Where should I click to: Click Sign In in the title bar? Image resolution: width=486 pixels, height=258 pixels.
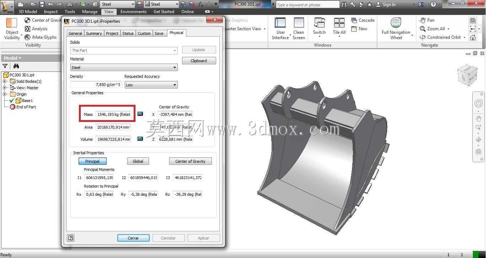386,5
